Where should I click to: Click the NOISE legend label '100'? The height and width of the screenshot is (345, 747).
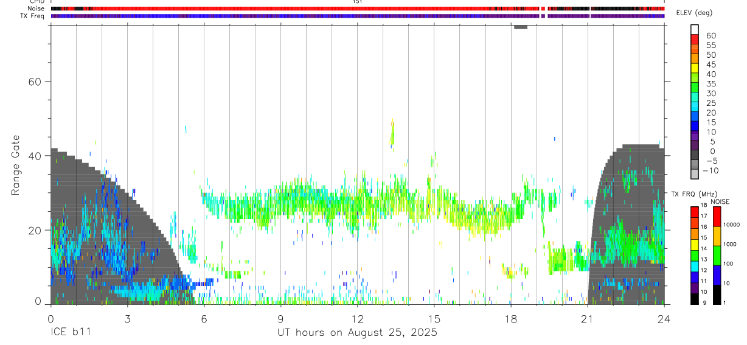point(729,263)
